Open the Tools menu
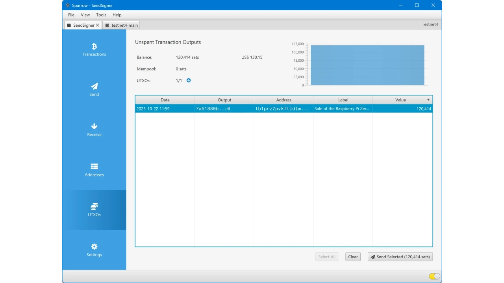 (x=101, y=15)
